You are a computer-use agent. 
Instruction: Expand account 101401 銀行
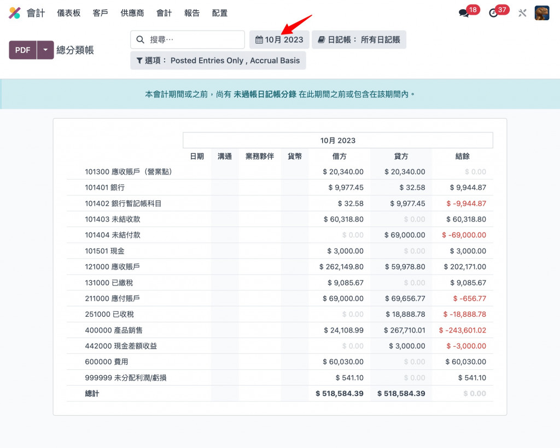pos(104,188)
